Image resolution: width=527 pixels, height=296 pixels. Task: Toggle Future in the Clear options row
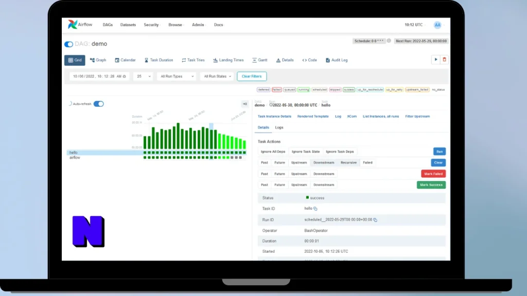click(279, 163)
